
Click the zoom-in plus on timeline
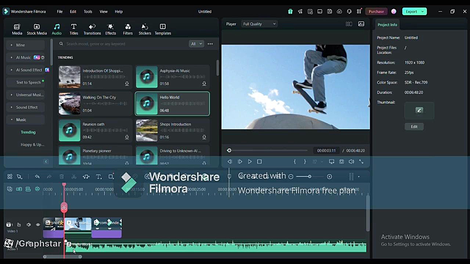pos(329,177)
